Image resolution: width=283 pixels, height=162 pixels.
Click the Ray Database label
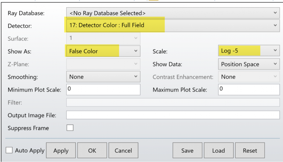26,13
